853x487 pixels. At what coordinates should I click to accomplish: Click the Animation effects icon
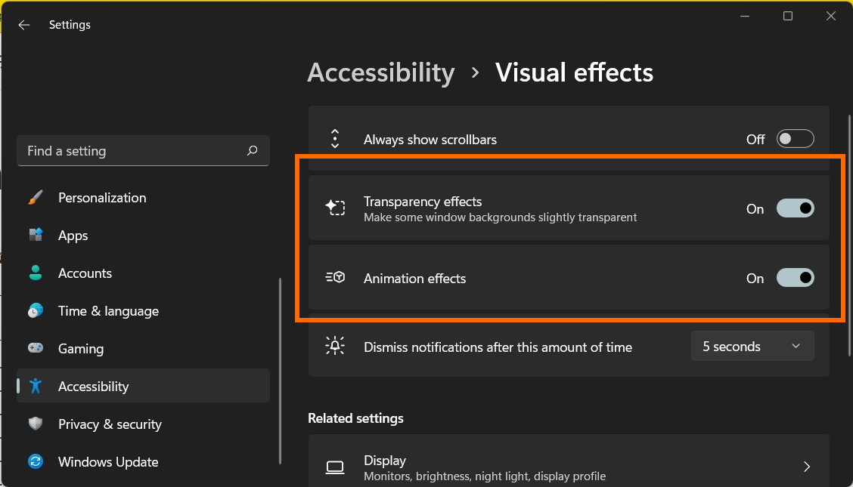tap(335, 277)
